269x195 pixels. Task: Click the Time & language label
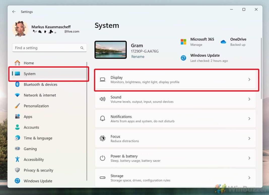38,138
